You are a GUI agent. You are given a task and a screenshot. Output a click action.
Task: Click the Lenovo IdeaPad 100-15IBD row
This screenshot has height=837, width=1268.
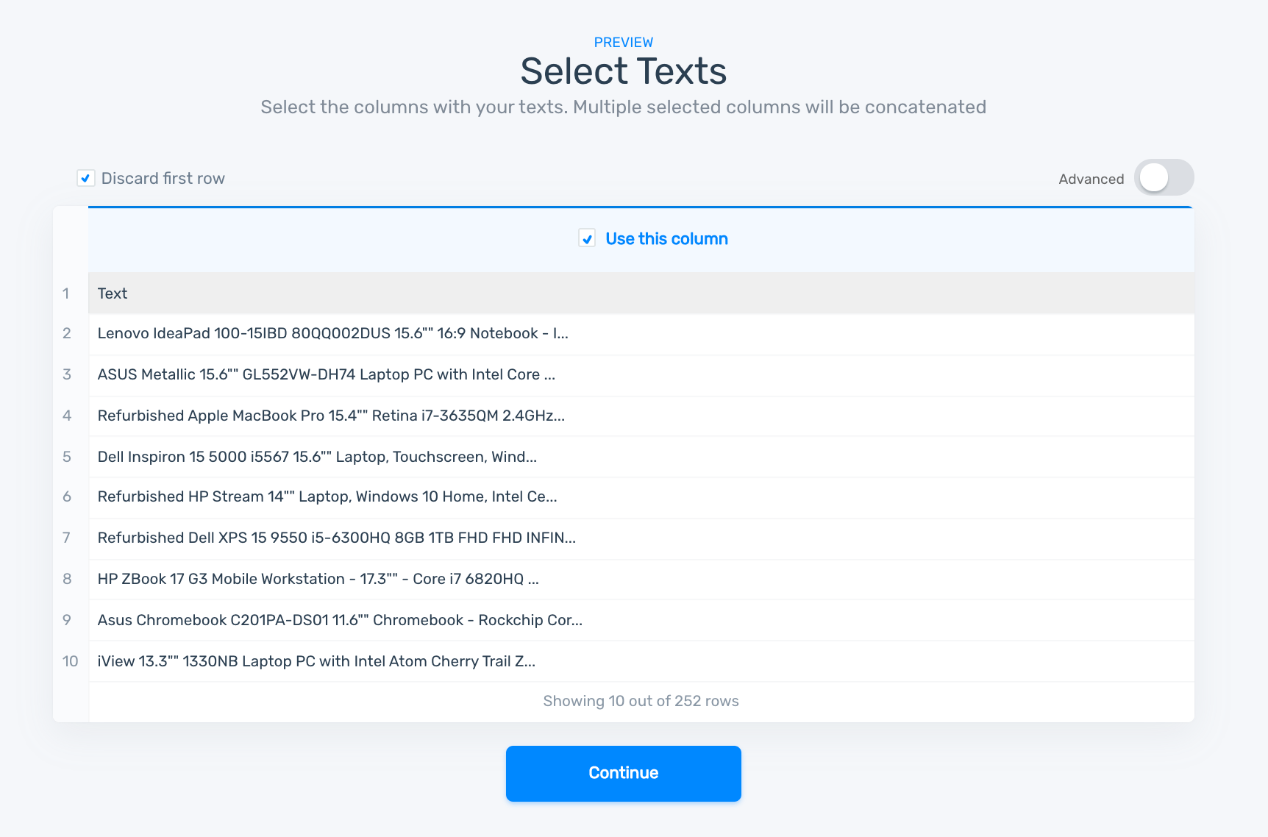[x=332, y=333]
